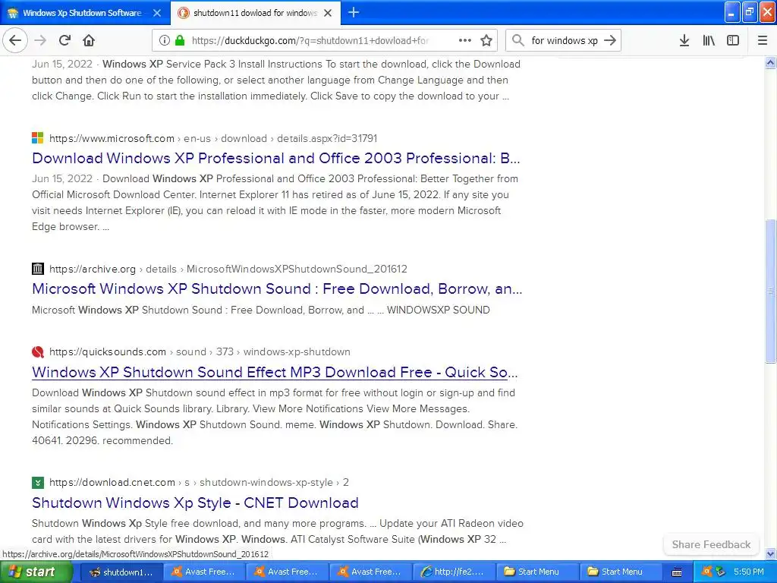Open the downloads panel
Screen dimensions: 777x583
(x=684, y=40)
